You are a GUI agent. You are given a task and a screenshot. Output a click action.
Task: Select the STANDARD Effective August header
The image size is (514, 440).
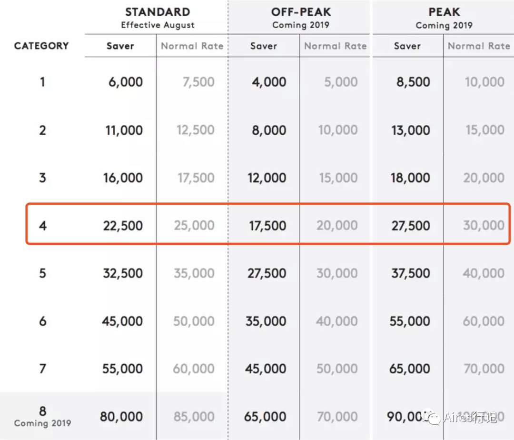pyautogui.click(x=158, y=18)
